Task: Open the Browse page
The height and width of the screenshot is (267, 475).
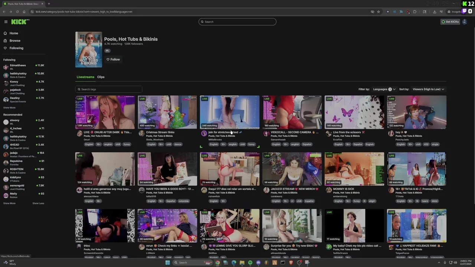Action: (15, 41)
